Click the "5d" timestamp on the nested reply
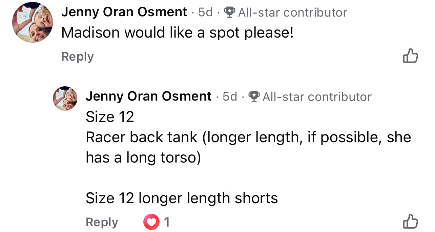435x232 pixels. (x=230, y=97)
